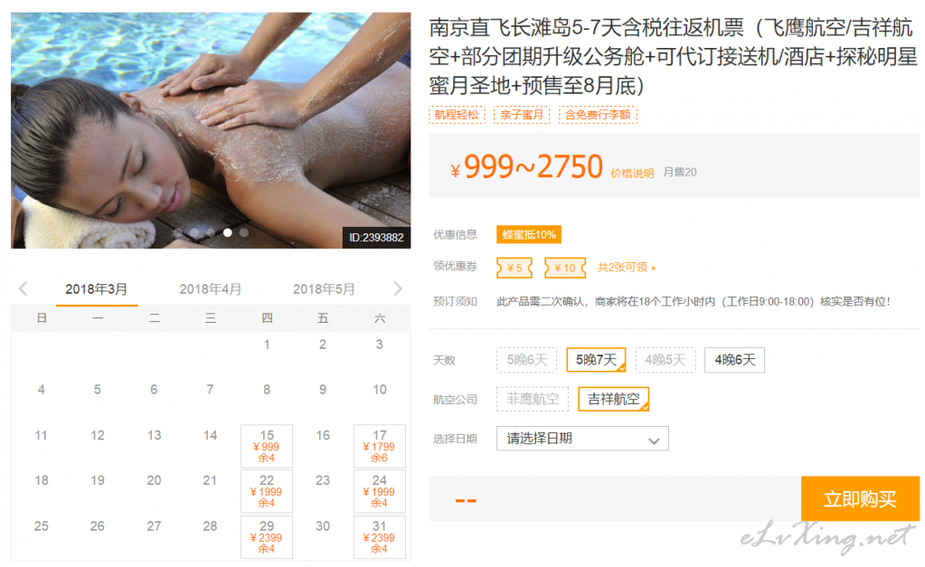Viewport: 925px width, 567px height.
Task: Select the last carousel dot
Action: pos(243,232)
